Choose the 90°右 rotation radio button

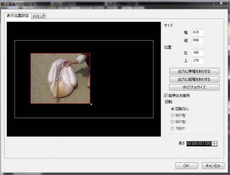(172, 122)
